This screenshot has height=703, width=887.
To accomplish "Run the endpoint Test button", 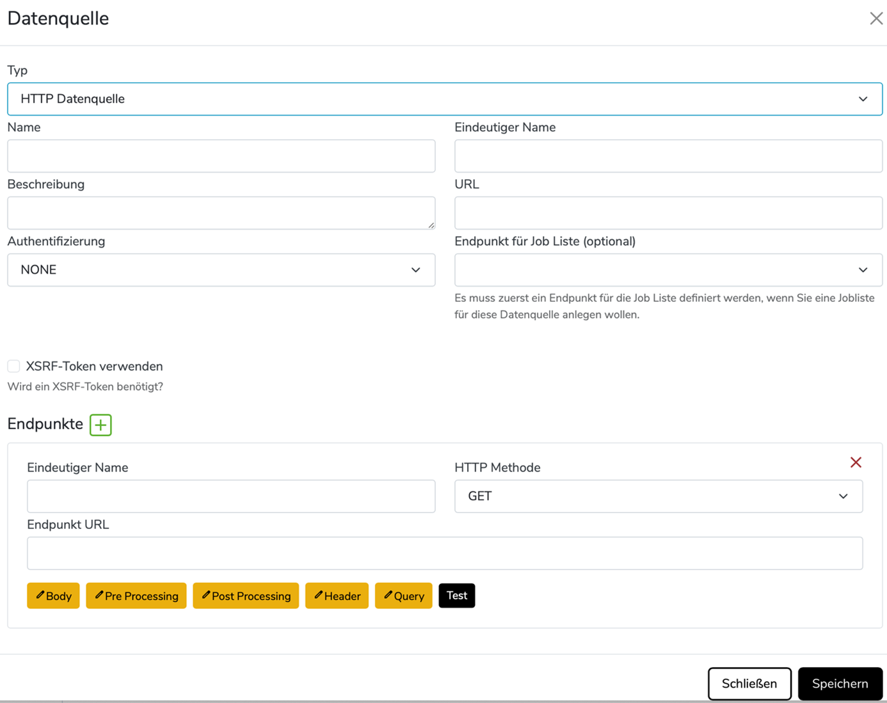I will tap(457, 596).
